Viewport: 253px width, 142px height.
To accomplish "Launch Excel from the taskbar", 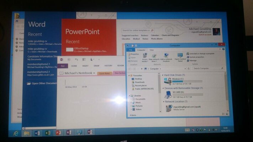I will [x=47, y=133].
